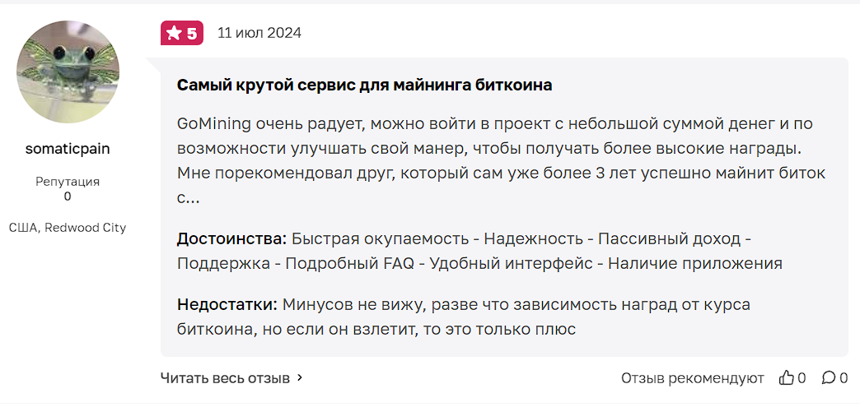Open review title "Самый крутой сервис для майнинга биткоина"
This screenshot has height=407, width=860.
point(364,85)
